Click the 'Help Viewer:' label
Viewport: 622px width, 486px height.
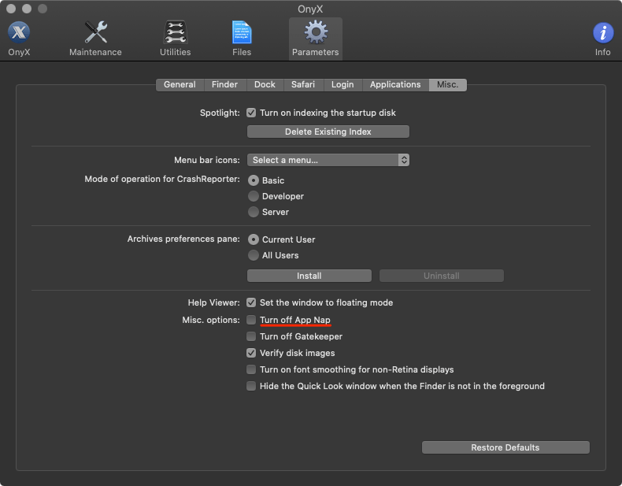[x=214, y=302]
